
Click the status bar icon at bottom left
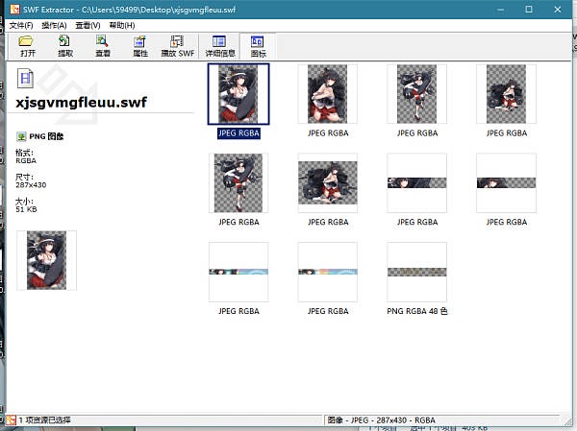[x=11, y=420]
